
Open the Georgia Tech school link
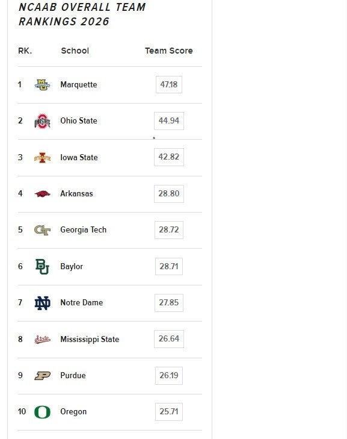(x=84, y=230)
